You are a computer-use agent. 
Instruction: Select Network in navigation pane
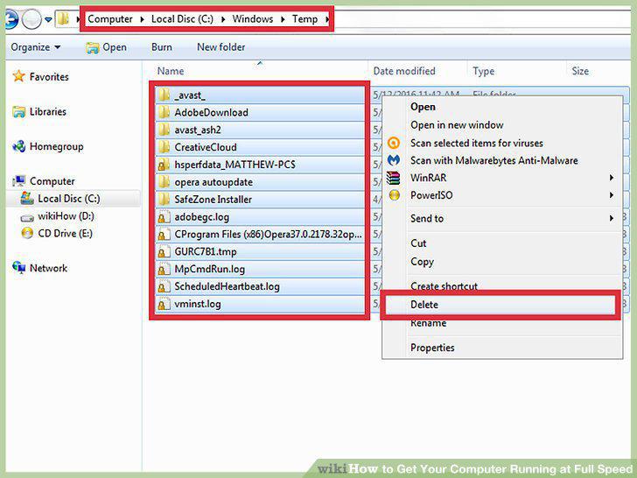pyautogui.click(x=48, y=268)
